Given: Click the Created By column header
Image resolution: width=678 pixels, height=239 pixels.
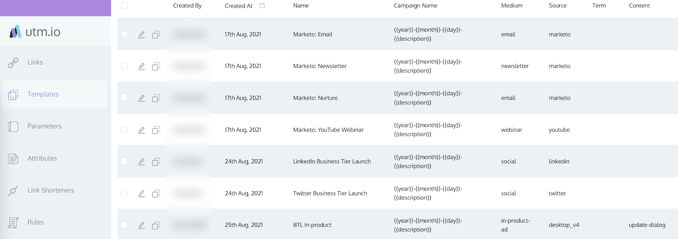Looking at the screenshot, I should 187,5.
